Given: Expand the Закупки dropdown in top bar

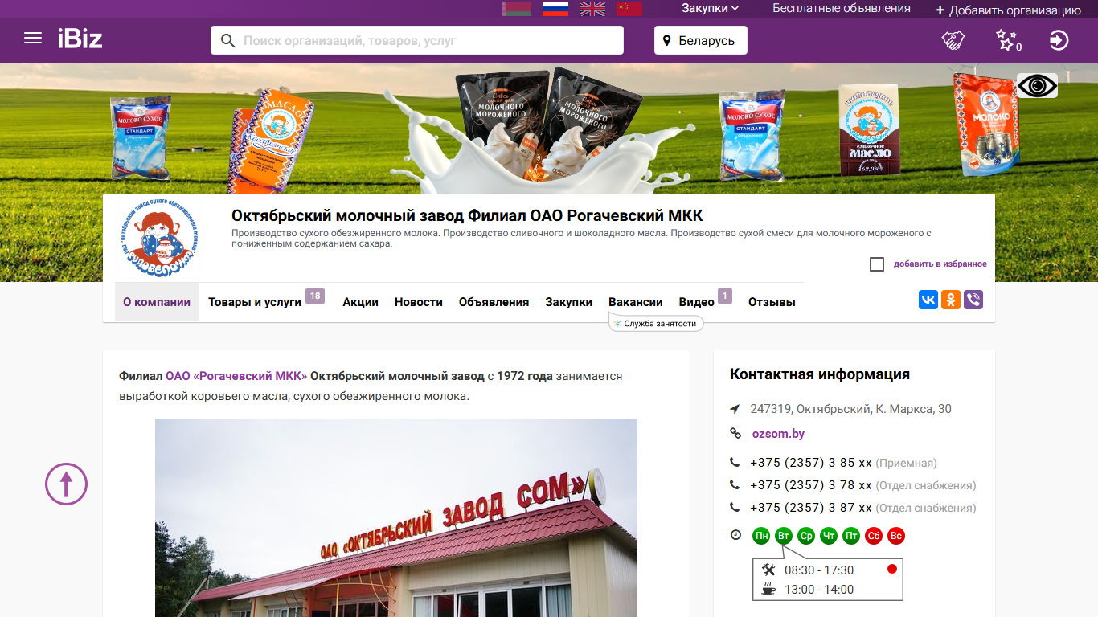Looking at the screenshot, I should click(x=710, y=8).
